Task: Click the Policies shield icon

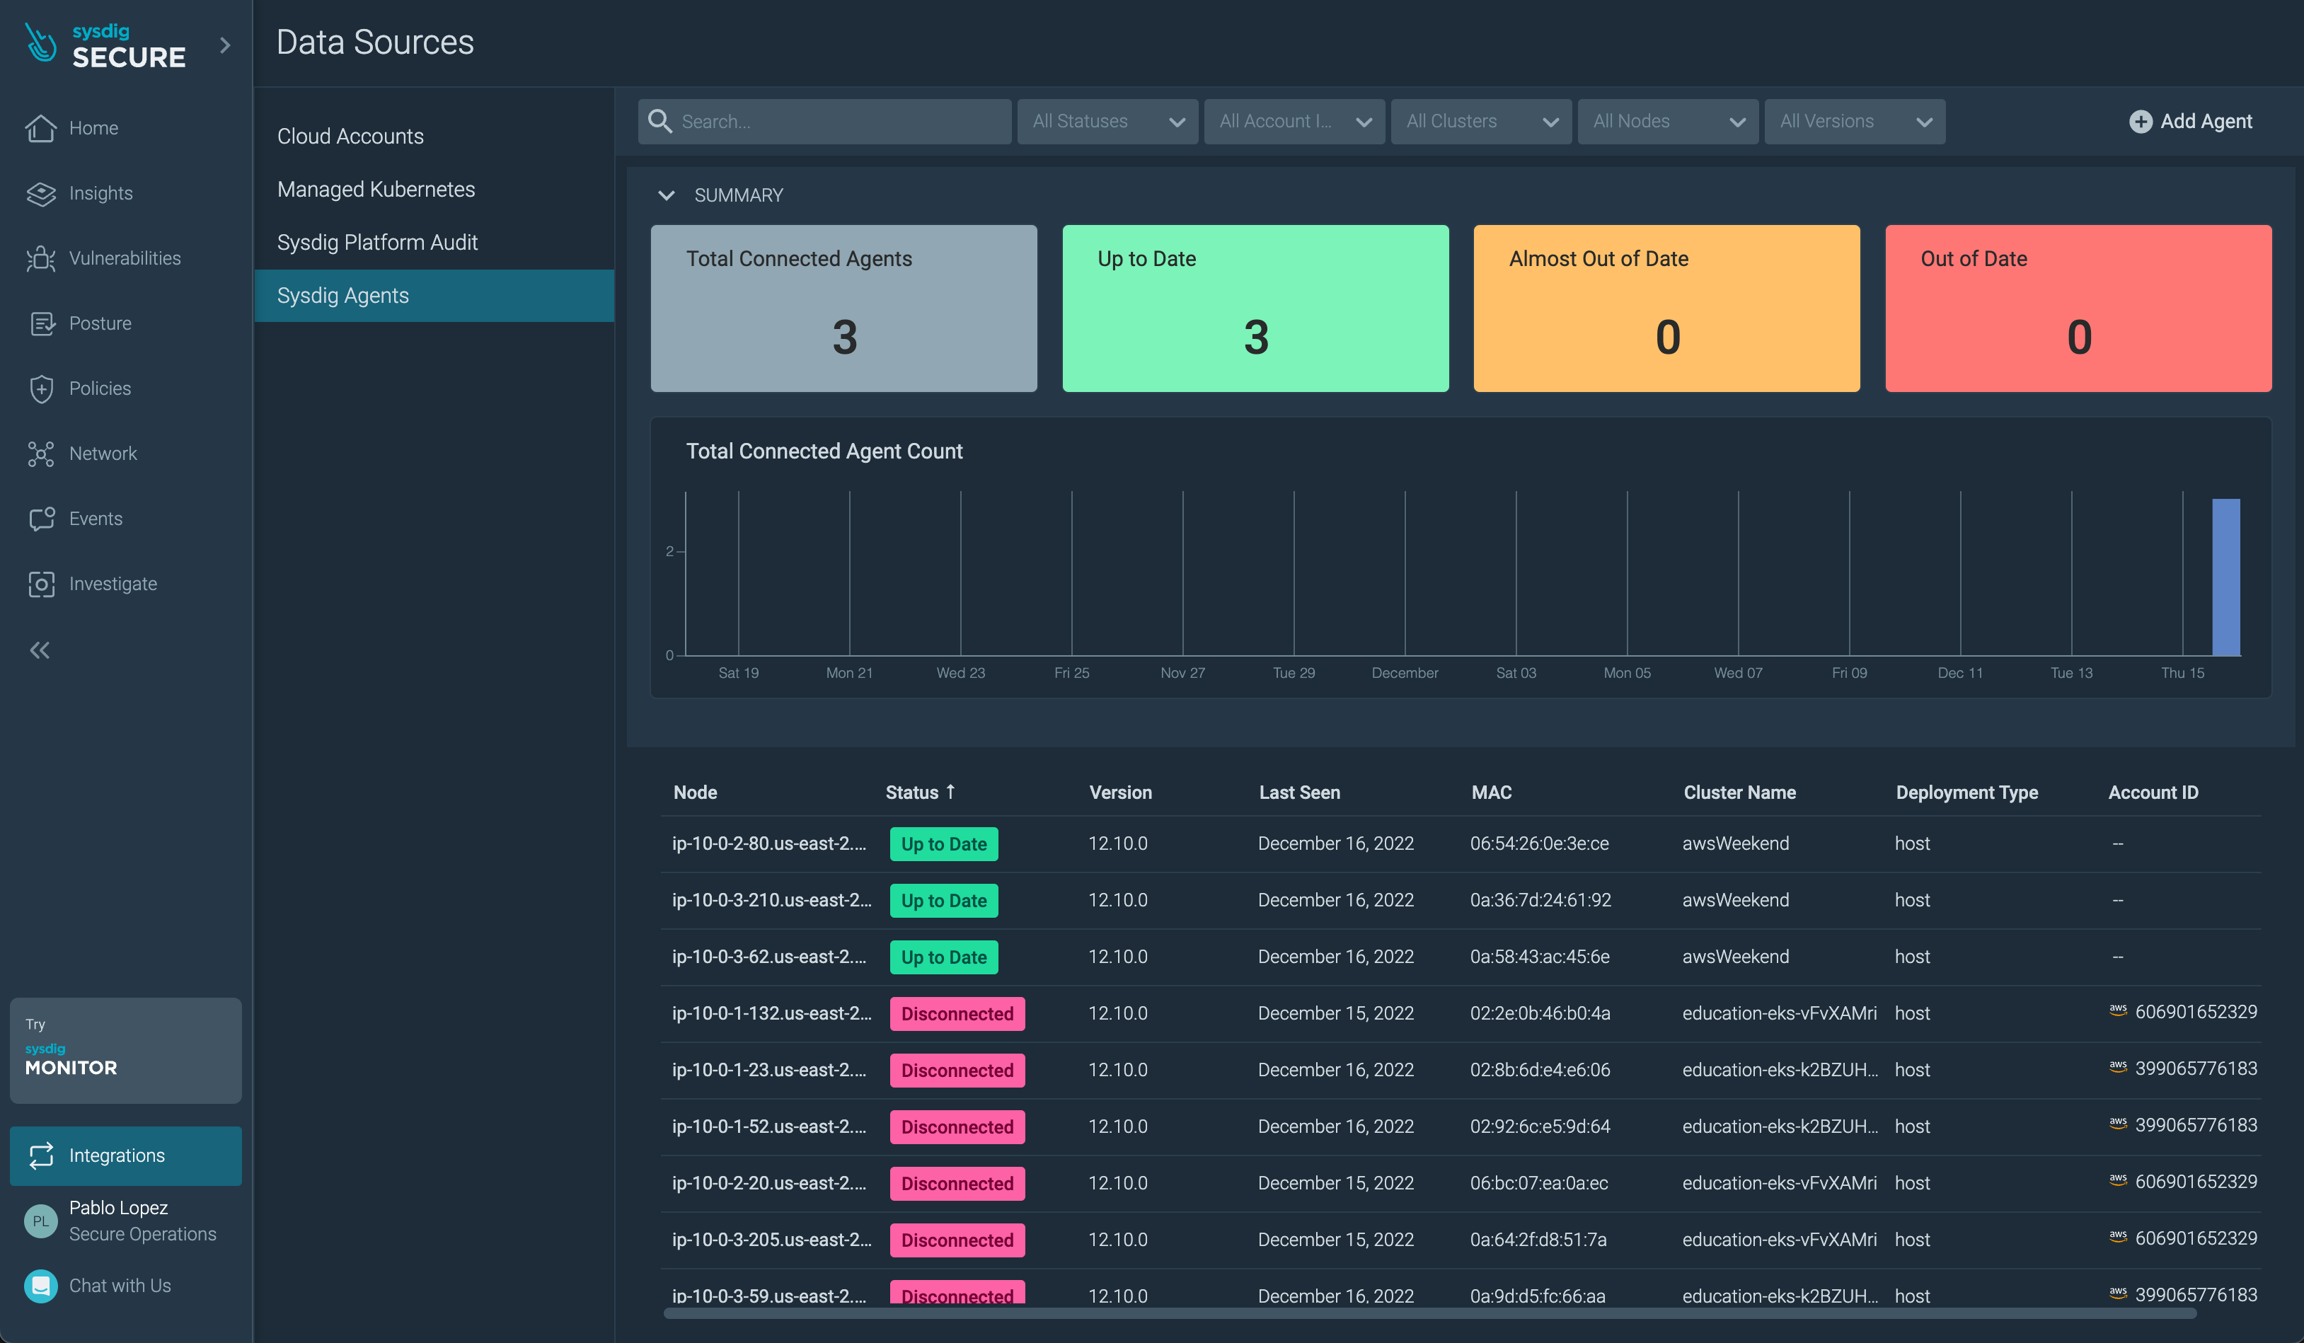Action: [x=41, y=388]
